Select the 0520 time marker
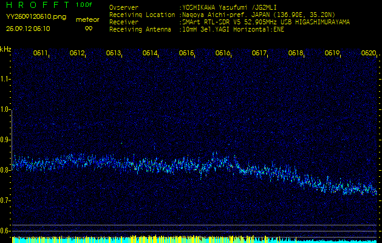Viewport: 382px width, 243px height. coord(368,53)
